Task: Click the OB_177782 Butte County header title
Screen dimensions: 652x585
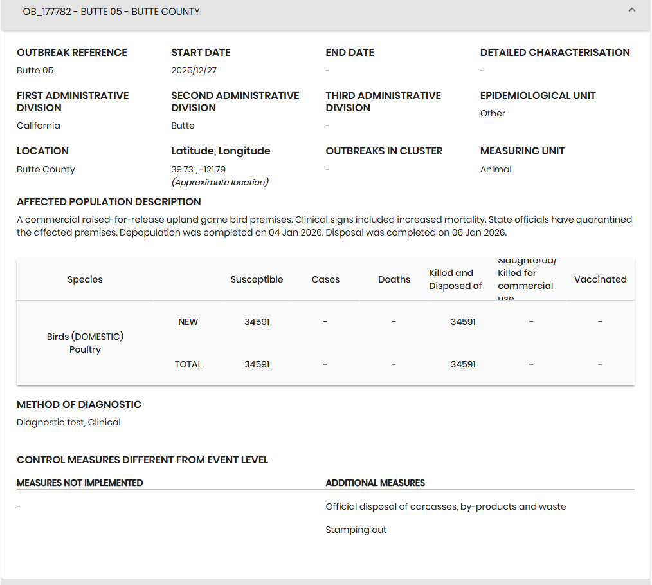Action: click(x=111, y=12)
